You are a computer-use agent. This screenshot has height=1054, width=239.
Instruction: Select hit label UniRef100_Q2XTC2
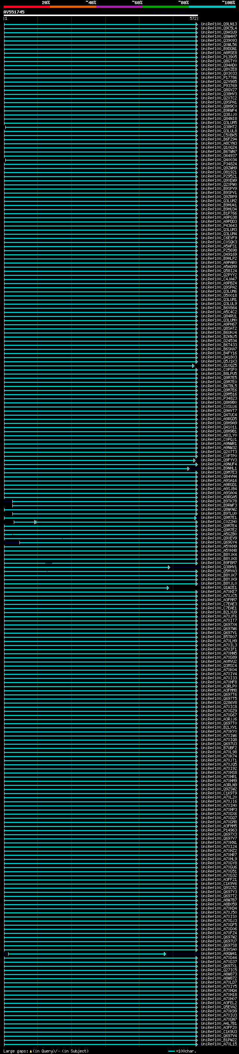coord(219,98)
